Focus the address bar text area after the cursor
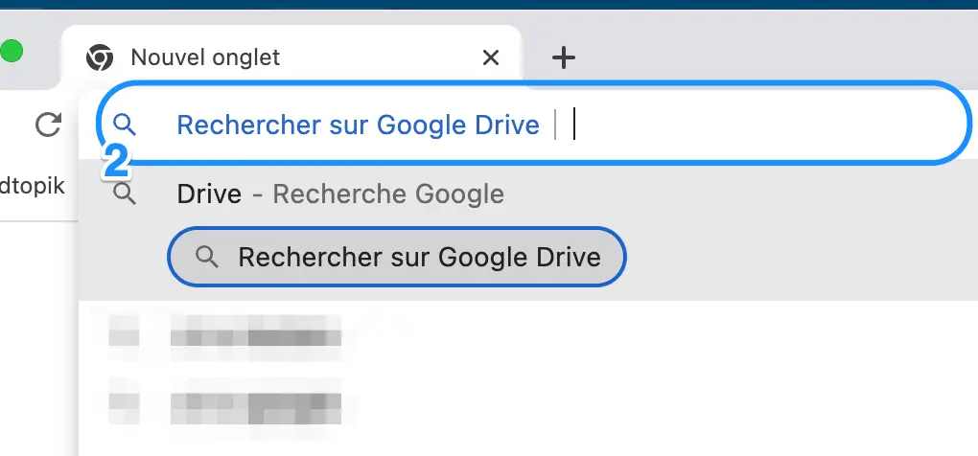978x456 pixels. click(x=767, y=125)
